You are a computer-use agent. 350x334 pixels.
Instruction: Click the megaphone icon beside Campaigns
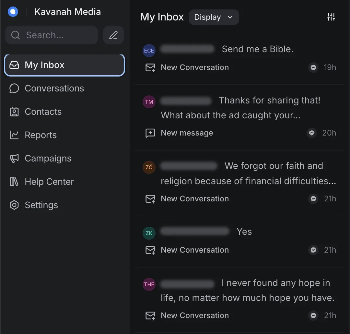click(14, 158)
